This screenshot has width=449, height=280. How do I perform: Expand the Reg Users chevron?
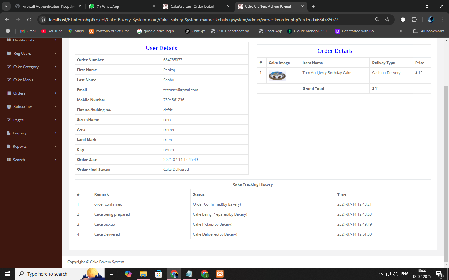click(56, 54)
